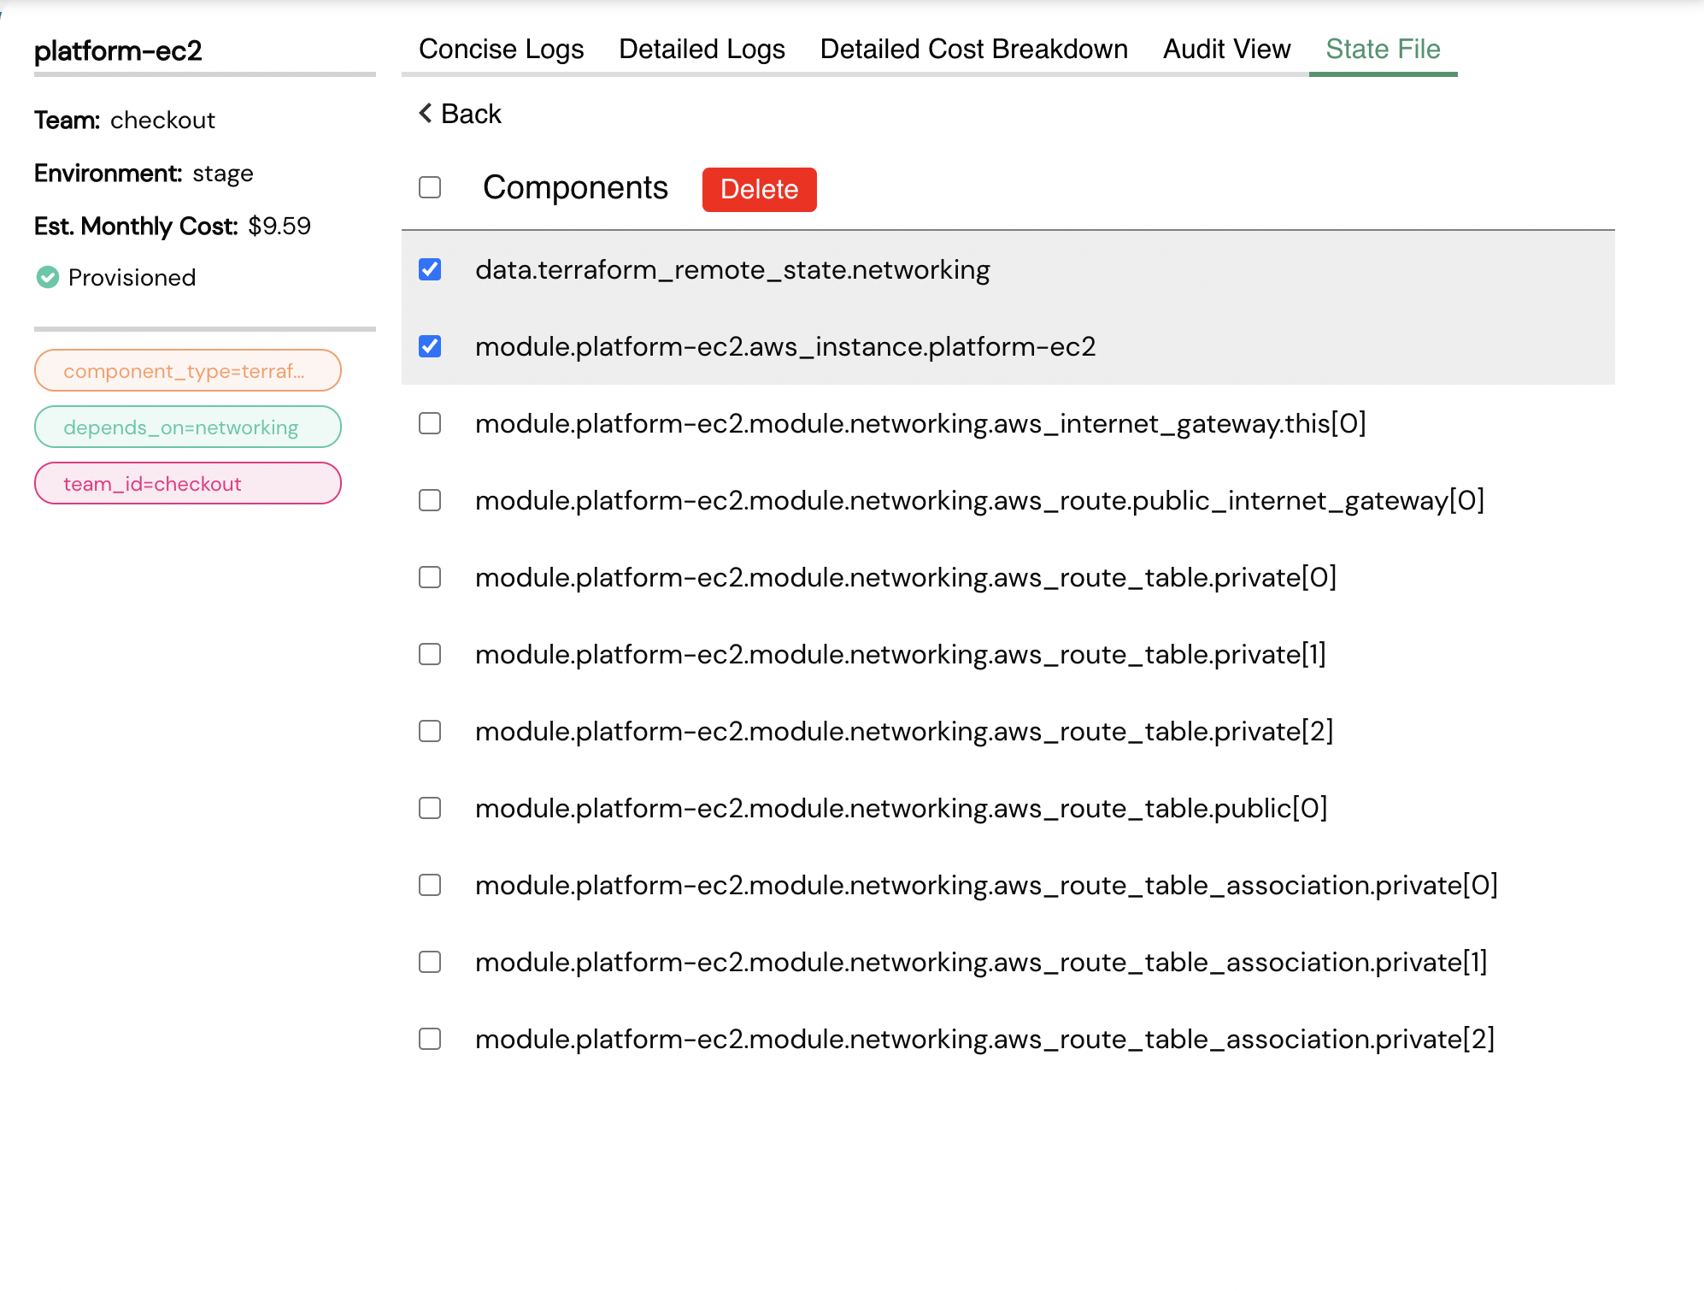Click the Back chevron arrow icon
Viewport: 1704px width, 1291px height.
point(426,113)
